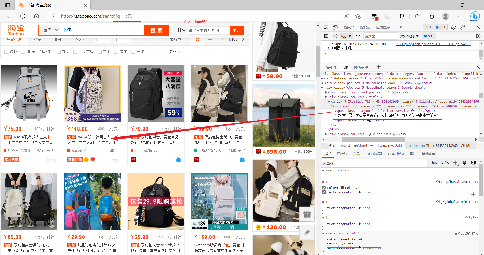484x255 pixels.
Task: Click the inspect element picker icon
Action: click(326, 27)
